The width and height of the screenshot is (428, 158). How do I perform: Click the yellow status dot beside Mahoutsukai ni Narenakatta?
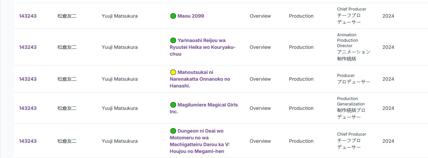(x=173, y=72)
